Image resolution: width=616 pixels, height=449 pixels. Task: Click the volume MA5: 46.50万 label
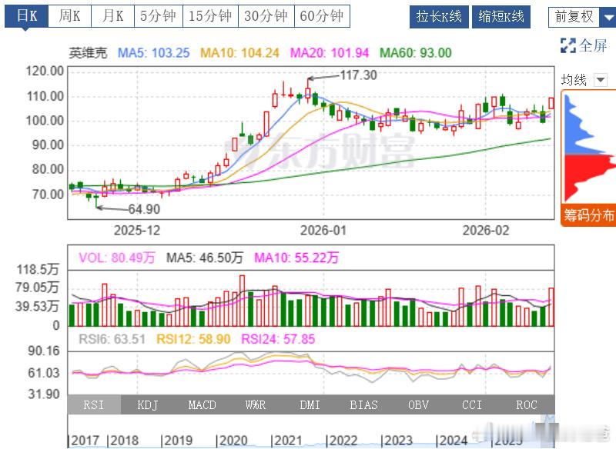[x=204, y=258]
